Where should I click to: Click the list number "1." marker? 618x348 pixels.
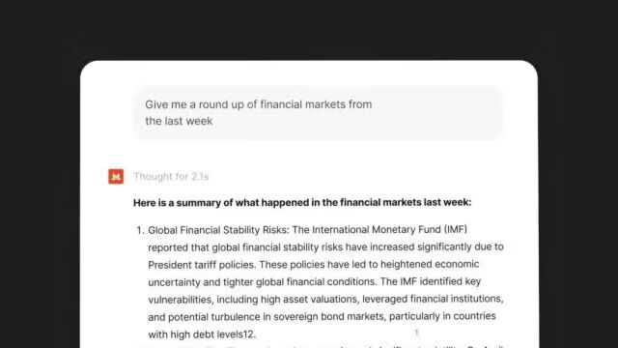(x=140, y=230)
